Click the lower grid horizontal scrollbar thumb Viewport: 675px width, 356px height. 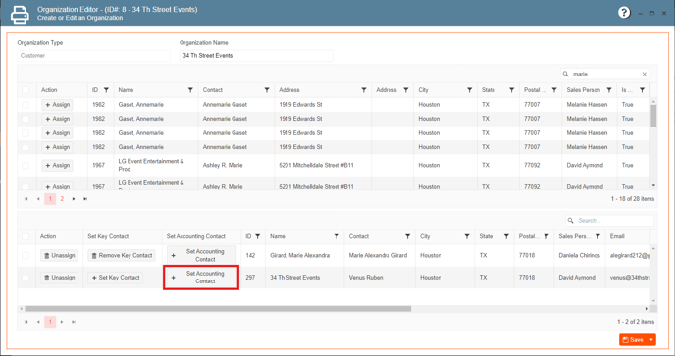[x=218, y=309]
